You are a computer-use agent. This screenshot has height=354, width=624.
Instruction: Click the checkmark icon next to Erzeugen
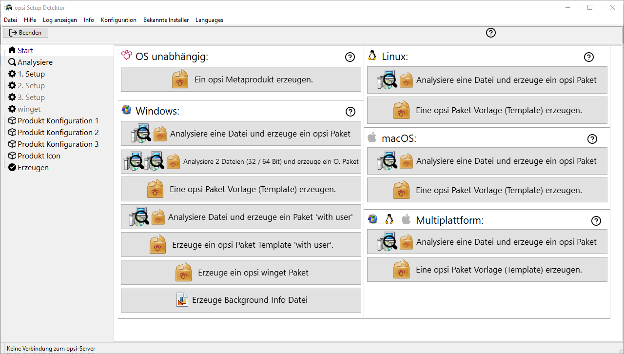pyautogui.click(x=13, y=167)
